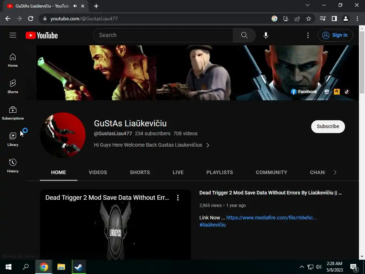
Task: Go to Home in the sidebar
Action: tap(13, 60)
